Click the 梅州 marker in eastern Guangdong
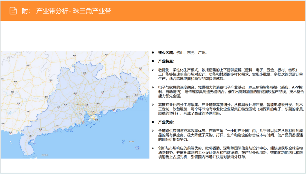 pos(126,82)
